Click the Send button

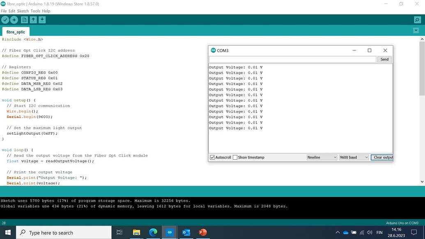tap(384, 59)
